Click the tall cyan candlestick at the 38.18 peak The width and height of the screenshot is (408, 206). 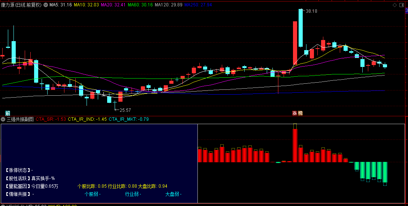[300, 28]
